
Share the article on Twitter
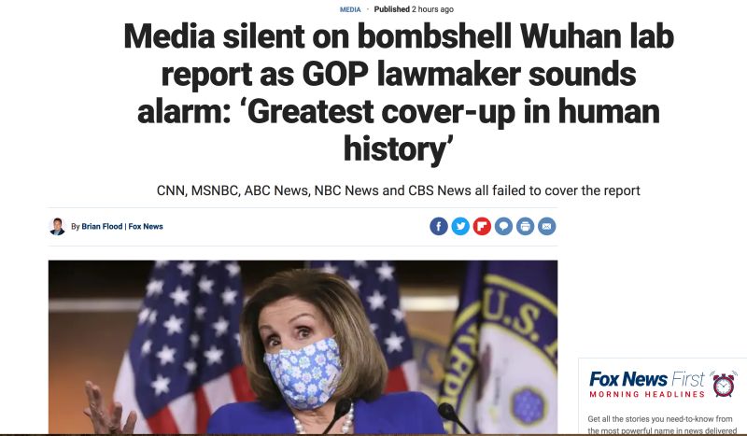[x=460, y=226]
